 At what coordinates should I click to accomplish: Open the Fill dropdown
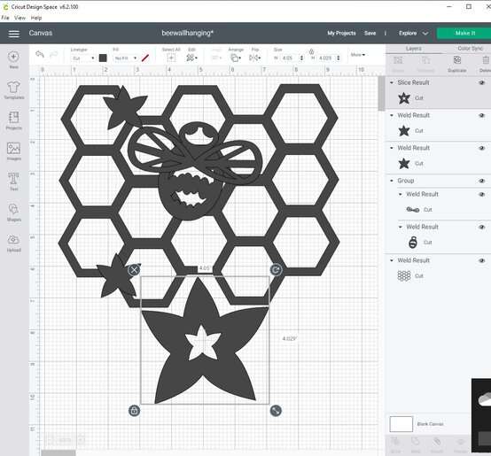[125, 58]
